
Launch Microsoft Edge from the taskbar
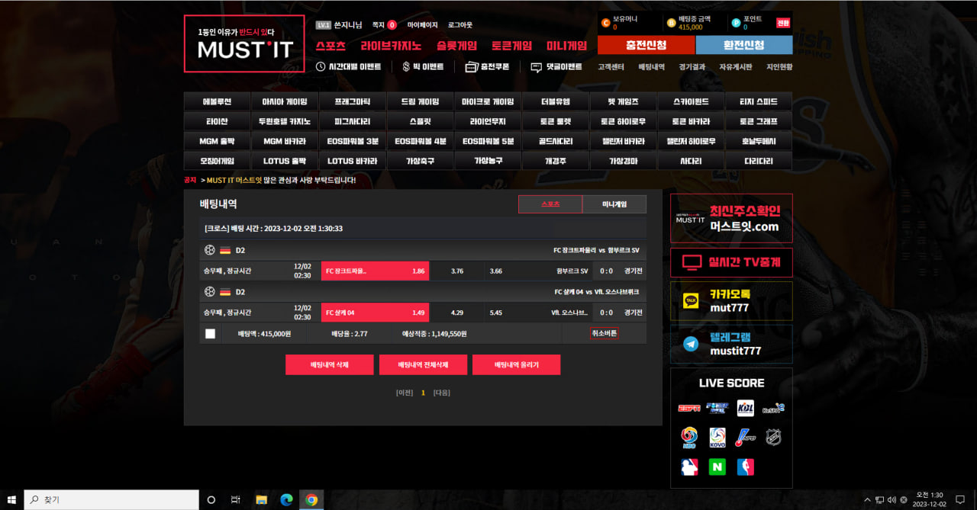pyautogui.click(x=286, y=500)
